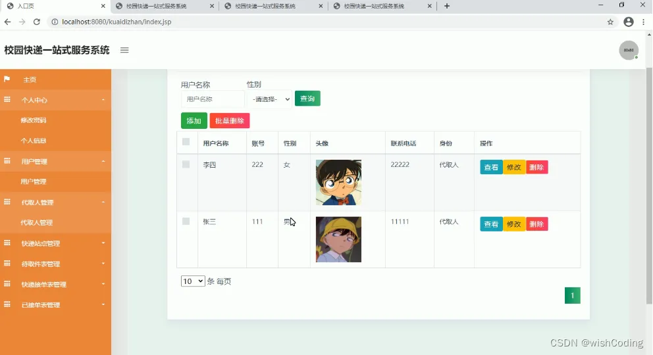Click phone number 22222 cell
Viewport: 653px width, 355px height.
point(400,164)
